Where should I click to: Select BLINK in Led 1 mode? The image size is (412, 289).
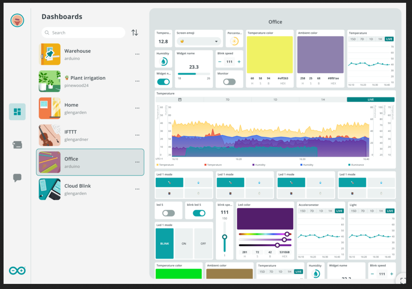click(164, 243)
